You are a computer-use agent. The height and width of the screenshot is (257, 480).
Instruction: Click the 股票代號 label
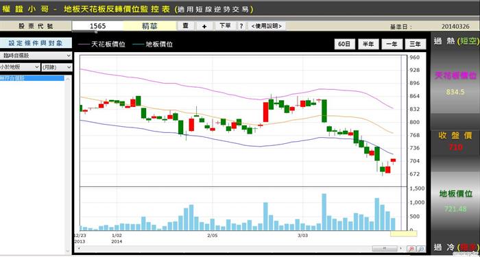coord(36,26)
